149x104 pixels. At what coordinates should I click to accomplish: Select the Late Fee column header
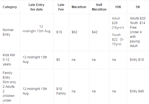61,7
